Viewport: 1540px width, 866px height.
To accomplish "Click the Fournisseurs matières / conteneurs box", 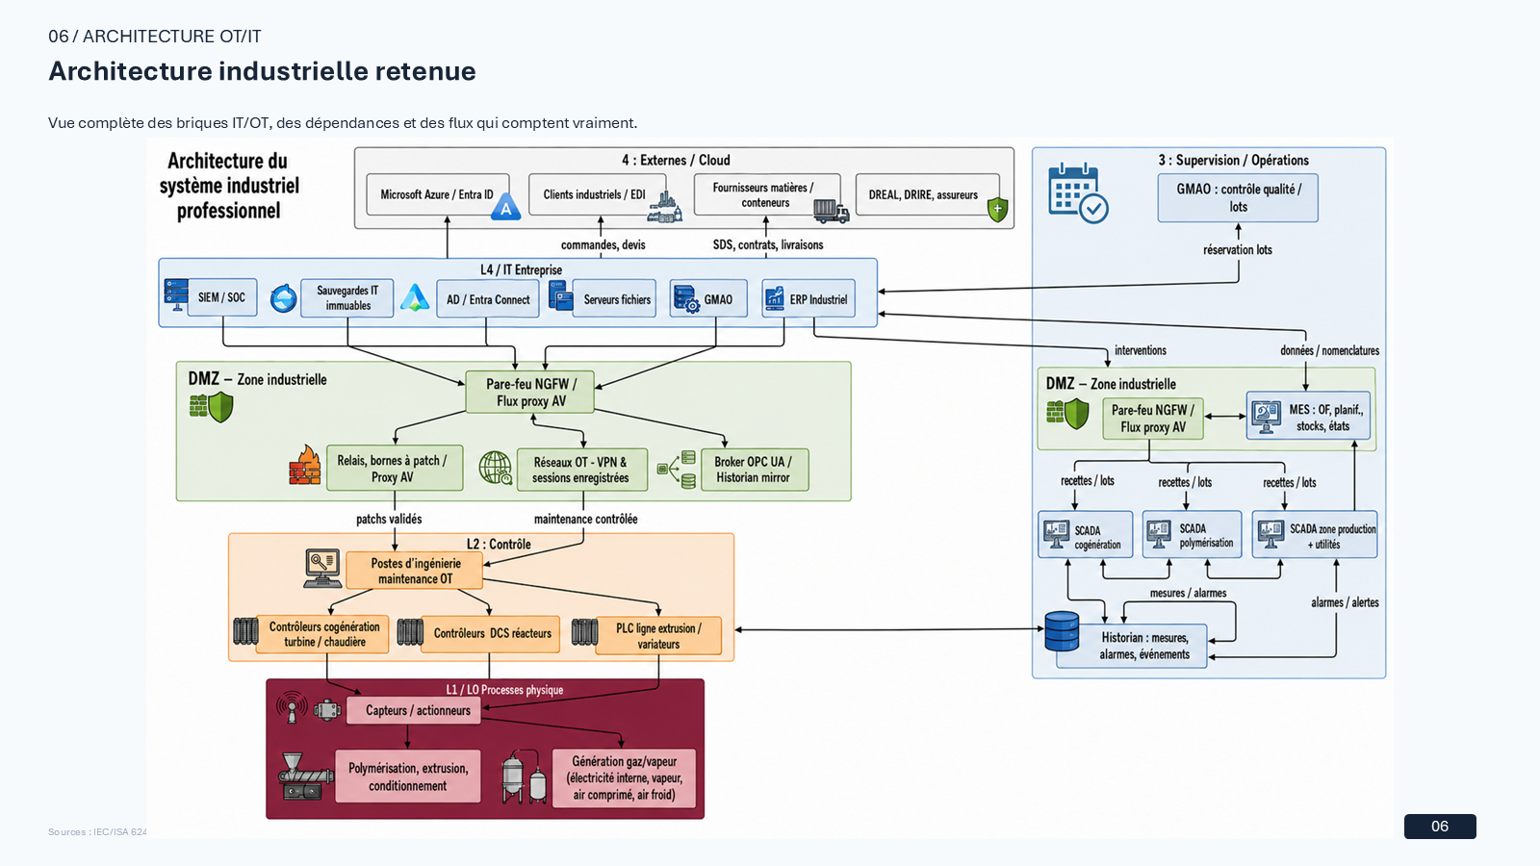I will [767, 195].
